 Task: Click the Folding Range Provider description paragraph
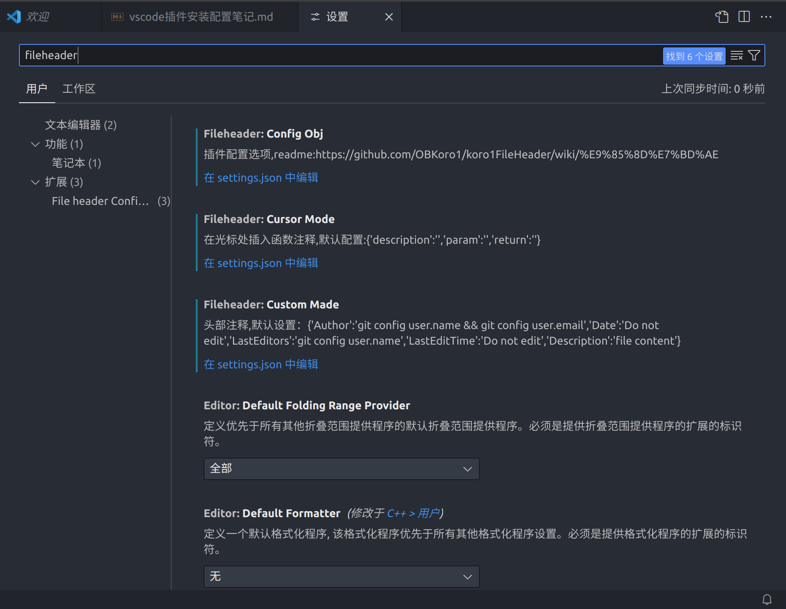pos(472,433)
